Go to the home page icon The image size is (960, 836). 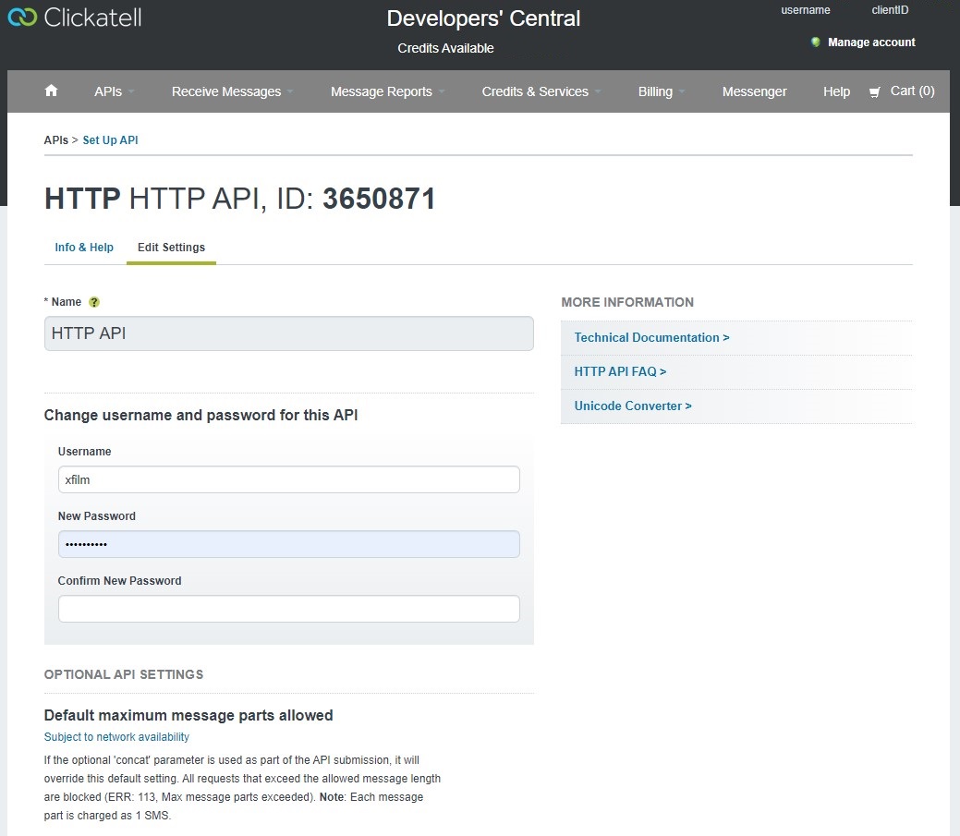52,91
